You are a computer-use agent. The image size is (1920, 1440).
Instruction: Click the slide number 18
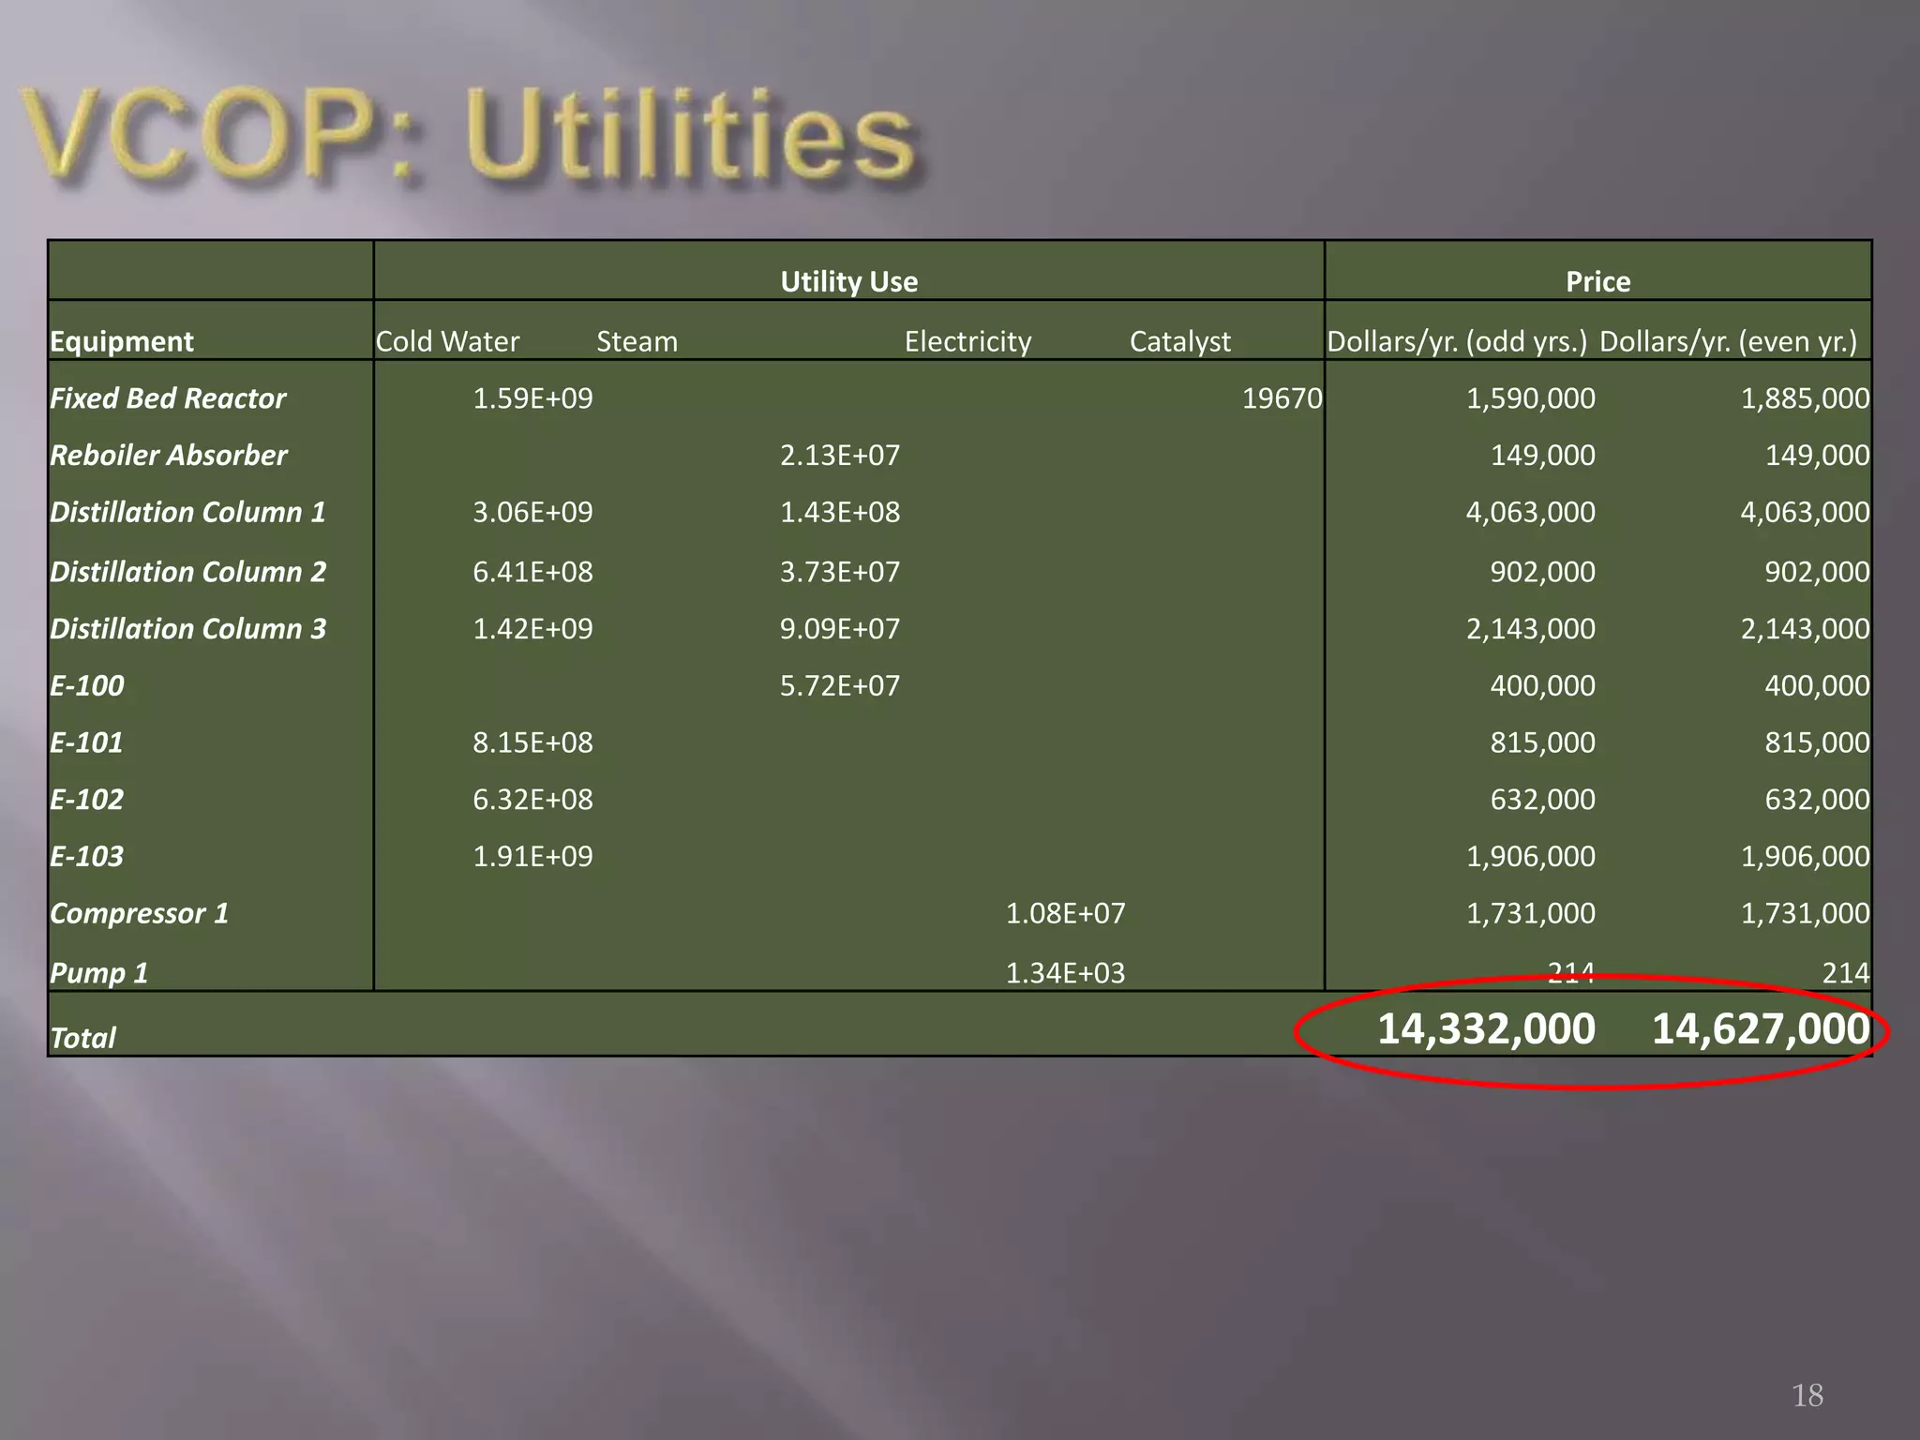coord(1807,1396)
